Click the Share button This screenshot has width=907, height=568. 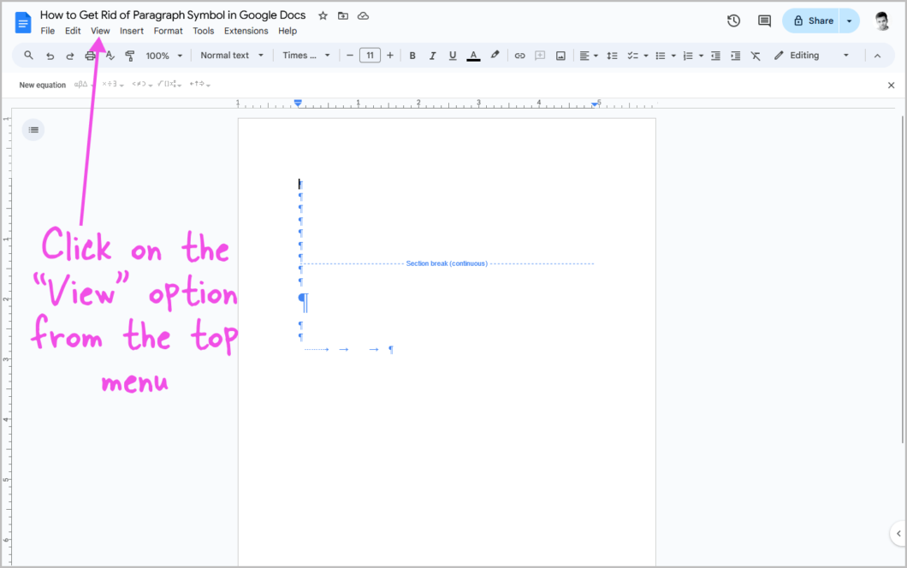[811, 21]
